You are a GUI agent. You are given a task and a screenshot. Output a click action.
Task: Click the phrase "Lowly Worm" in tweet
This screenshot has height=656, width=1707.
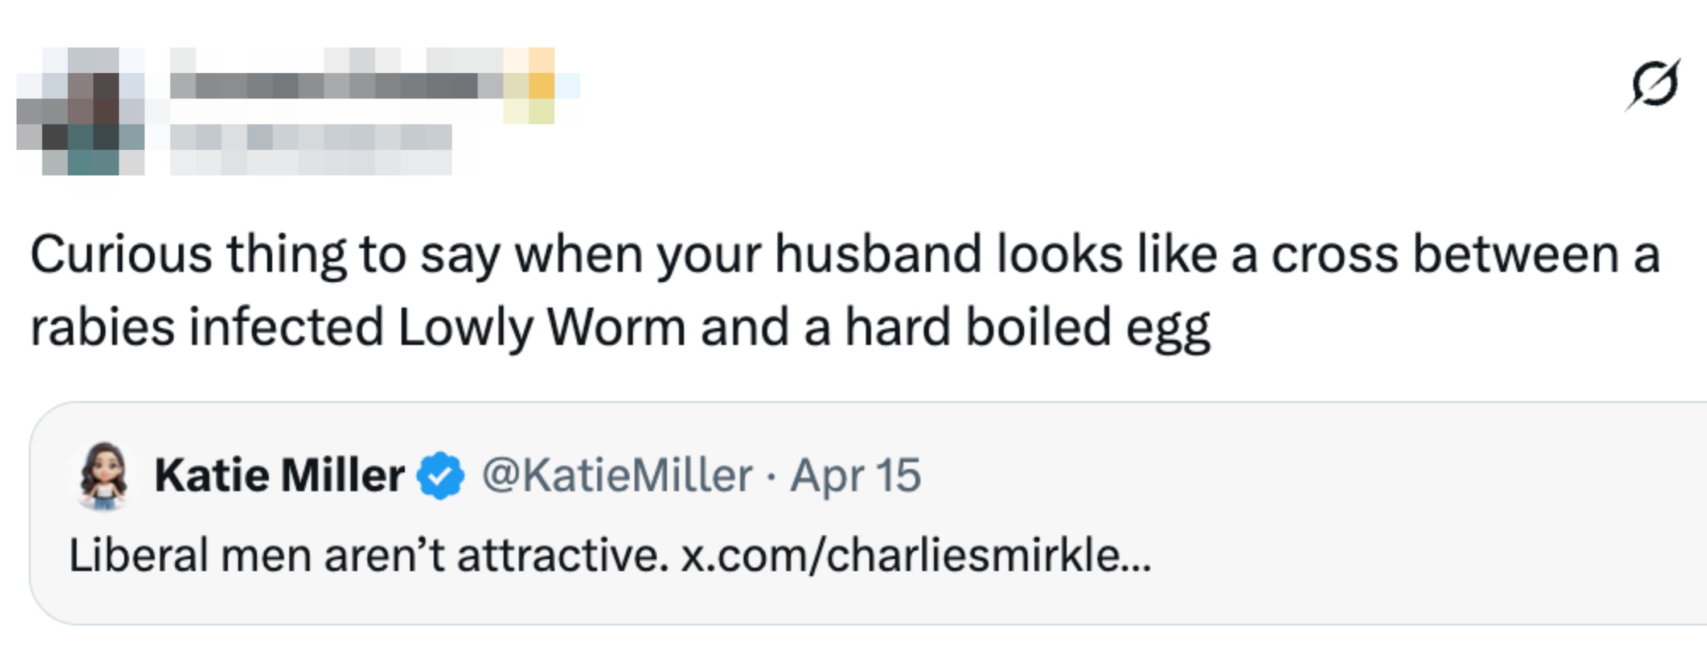pos(542,327)
